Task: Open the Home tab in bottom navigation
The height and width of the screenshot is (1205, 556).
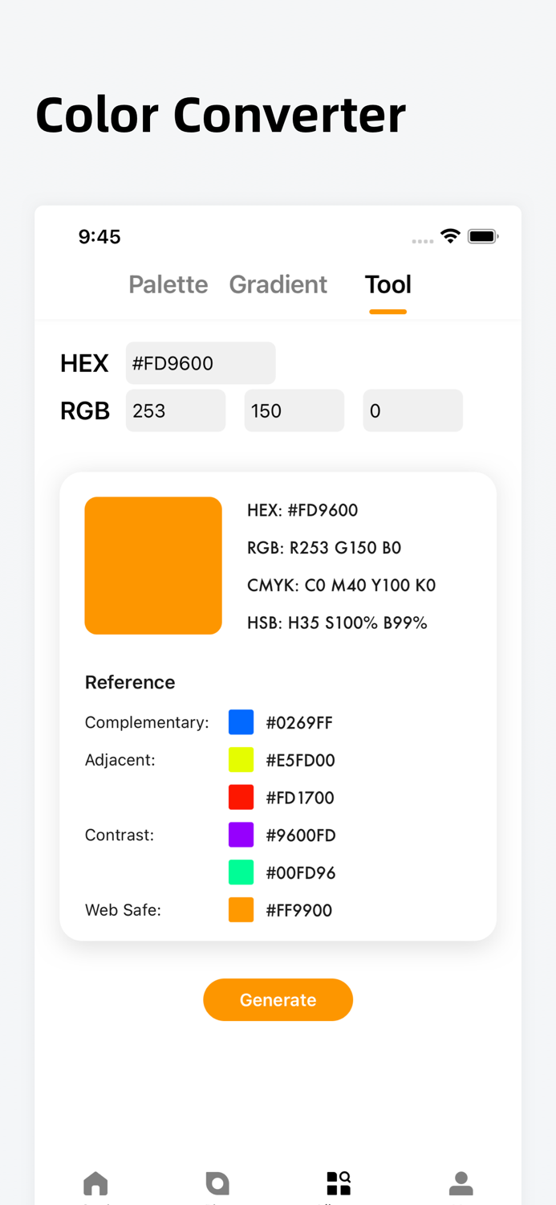Action: click(x=95, y=1183)
